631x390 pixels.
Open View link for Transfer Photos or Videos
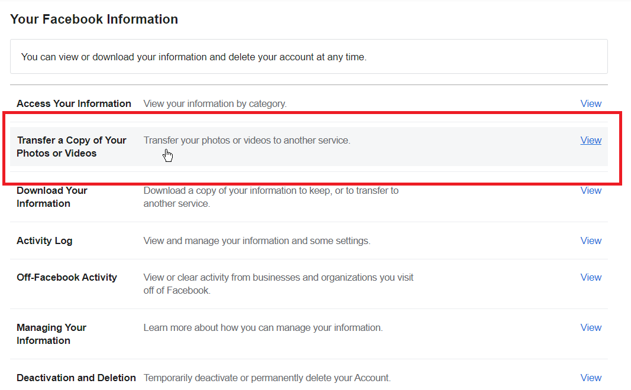[x=590, y=140]
